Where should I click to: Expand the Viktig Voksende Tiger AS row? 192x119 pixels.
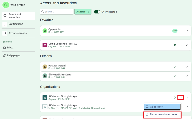(186, 45)
